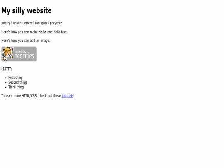Click the bullet before 'First thing'
The width and height of the screenshot is (224, 168).
click(x=6, y=78)
